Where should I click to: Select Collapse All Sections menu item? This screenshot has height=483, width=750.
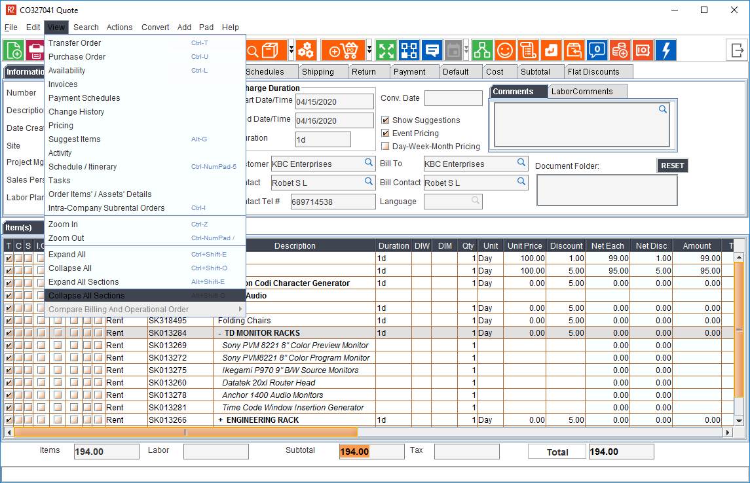coord(86,296)
